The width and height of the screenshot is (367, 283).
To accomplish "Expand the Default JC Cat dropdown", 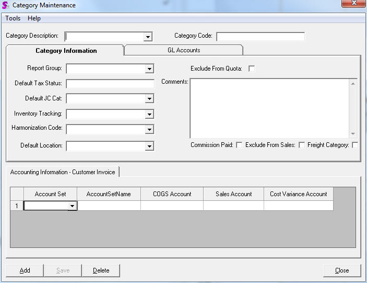I will pyautogui.click(x=149, y=99).
